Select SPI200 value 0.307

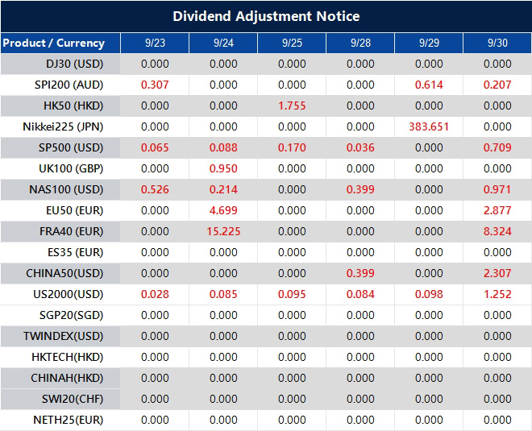point(155,85)
